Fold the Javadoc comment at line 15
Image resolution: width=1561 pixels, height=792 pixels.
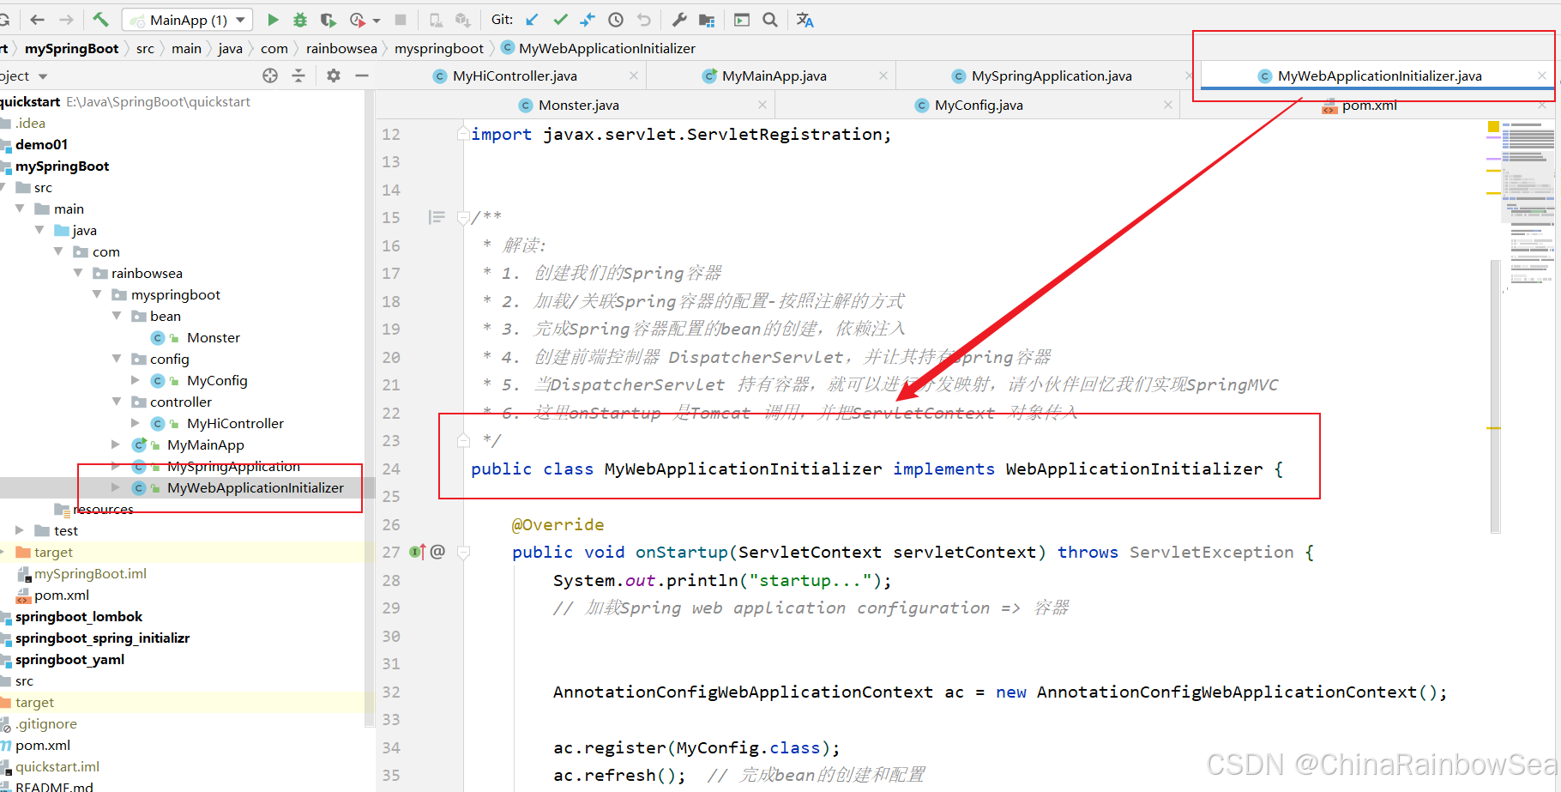click(463, 218)
